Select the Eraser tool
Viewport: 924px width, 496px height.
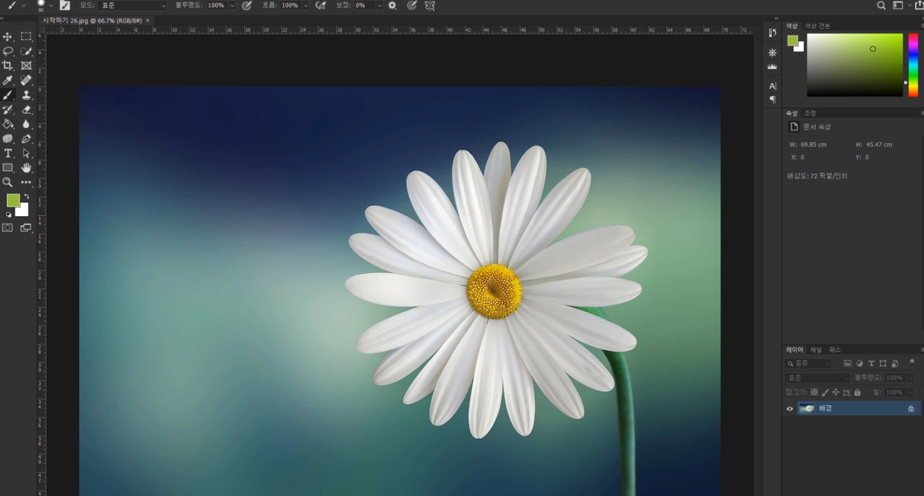pyautogui.click(x=26, y=109)
